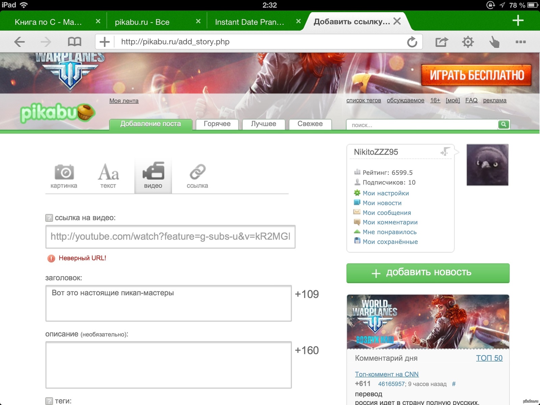Go back with the browser back arrow
The width and height of the screenshot is (540, 405).
(20, 42)
